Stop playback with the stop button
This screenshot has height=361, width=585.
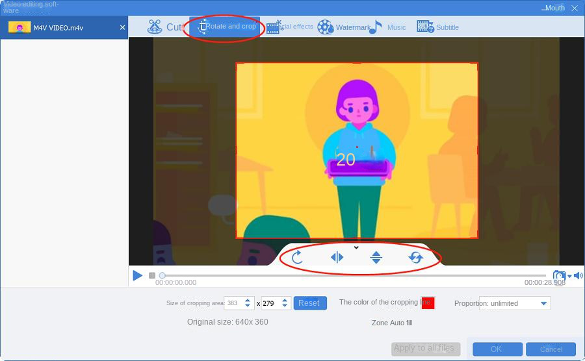152,275
